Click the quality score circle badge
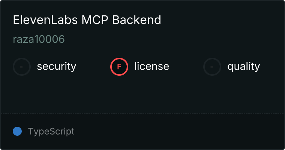This screenshot has height=150, width=285. 212,67
